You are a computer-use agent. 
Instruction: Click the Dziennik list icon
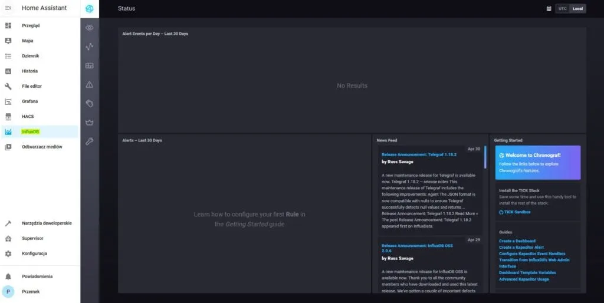[8, 56]
